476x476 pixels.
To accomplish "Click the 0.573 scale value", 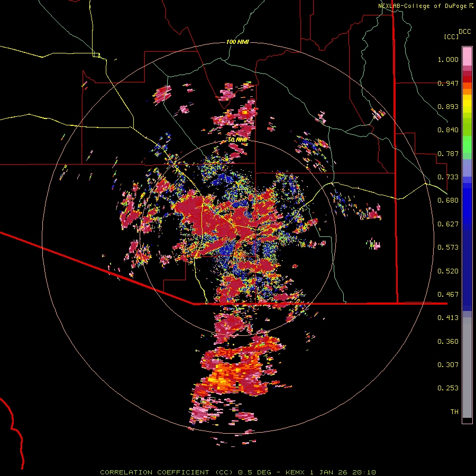I will [448, 248].
